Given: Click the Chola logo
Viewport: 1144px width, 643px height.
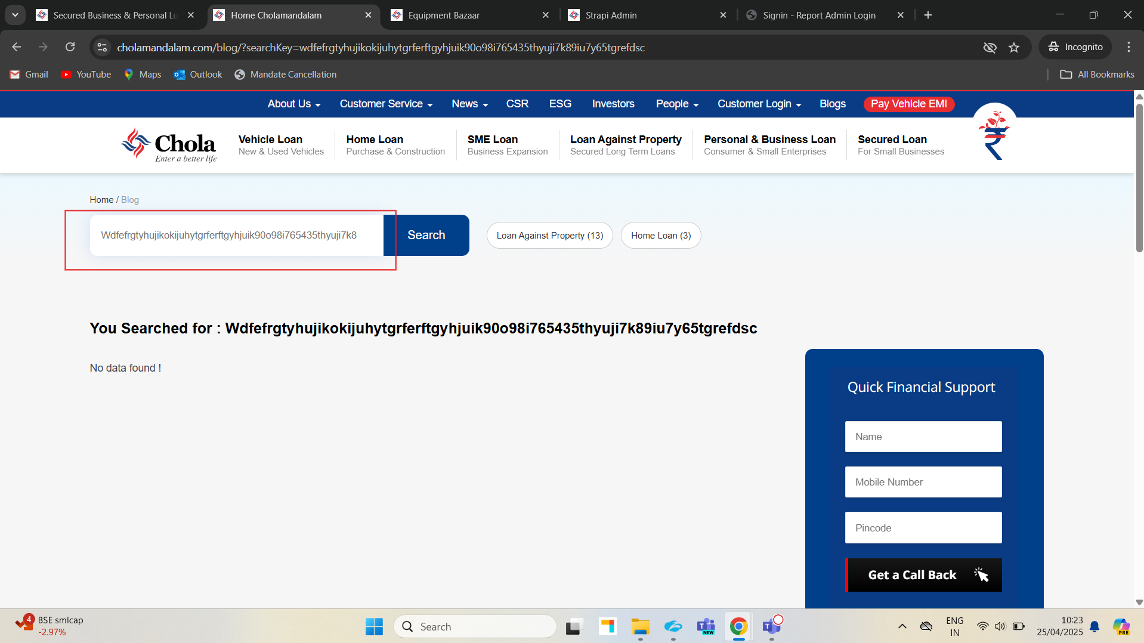Looking at the screenshot, I should (x=169, y=145).
